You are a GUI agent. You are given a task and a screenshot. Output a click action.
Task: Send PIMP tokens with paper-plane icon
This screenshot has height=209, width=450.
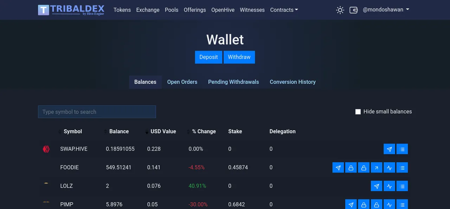click(x=351, y=204)
